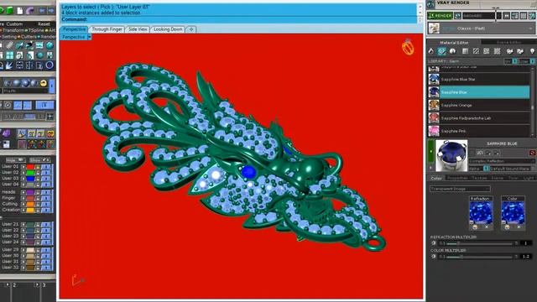
Task: Click the purple curved arrow icon
Action: coord(30,11)
